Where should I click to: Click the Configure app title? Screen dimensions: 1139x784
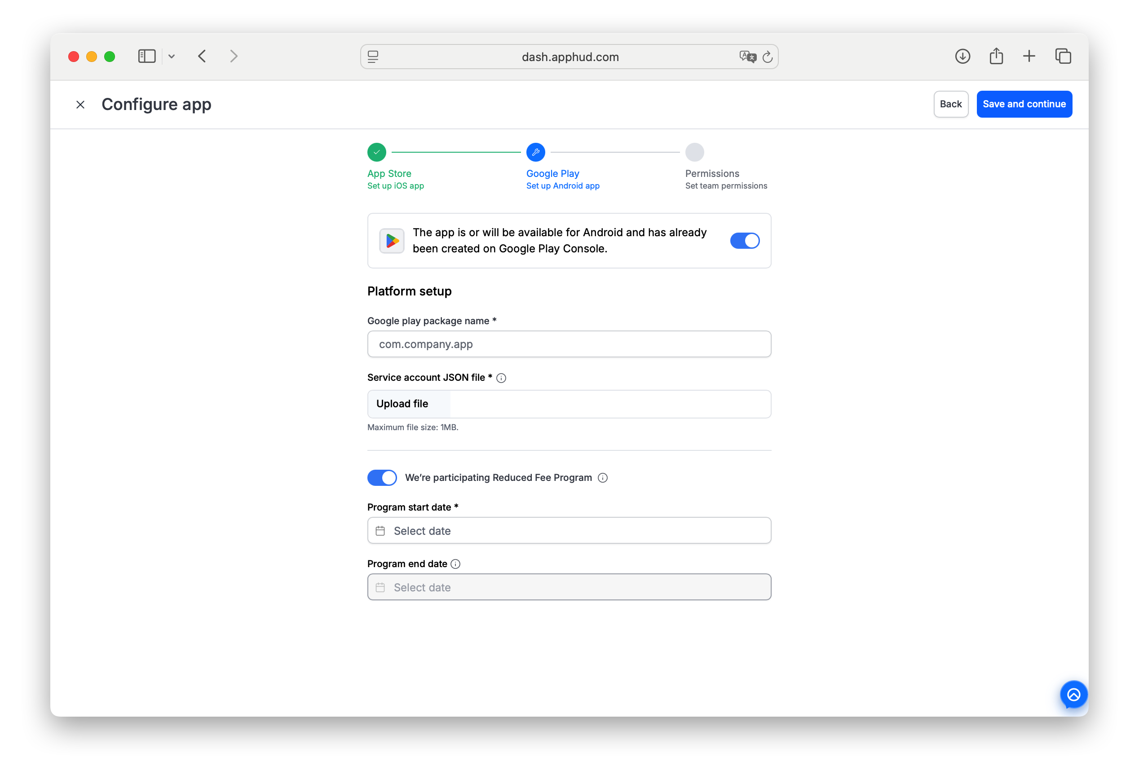tap(156, 105)
